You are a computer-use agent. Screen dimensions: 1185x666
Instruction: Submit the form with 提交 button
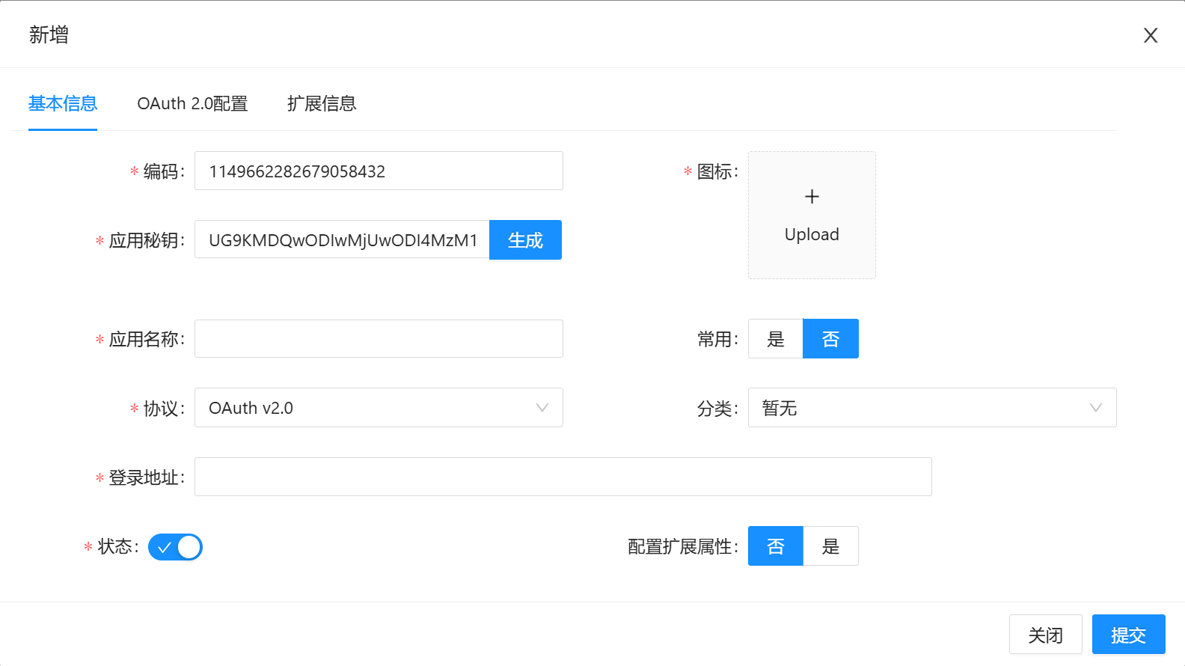[1128, 635]
